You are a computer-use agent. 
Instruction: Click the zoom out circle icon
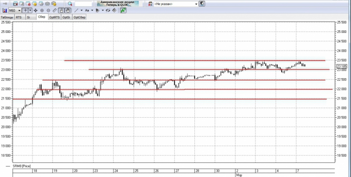pyautogui.click(x=48, y=10)
